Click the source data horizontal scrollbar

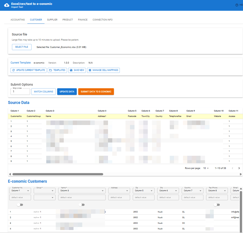tap(57, 174)
